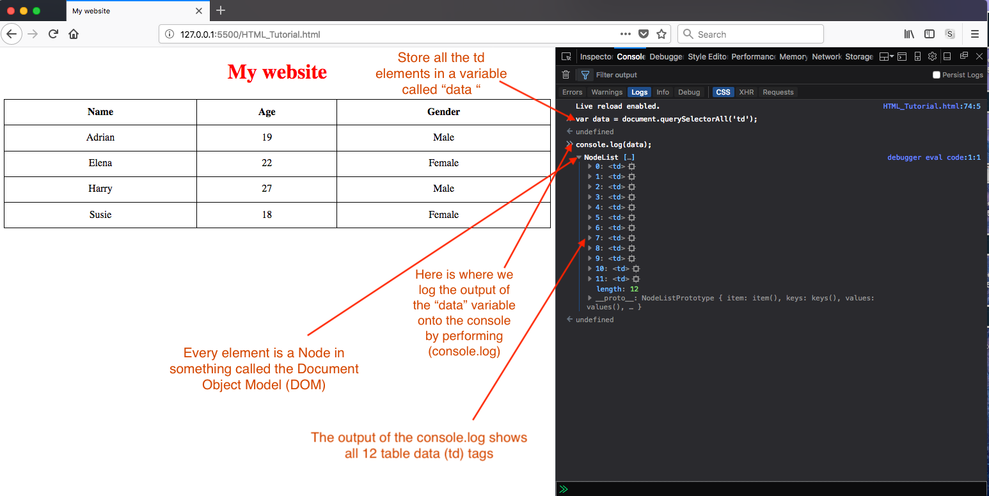Viewport: 989px width, 496px height.
Task: Toggle the CSS filter off
Action: coord(723,92)
